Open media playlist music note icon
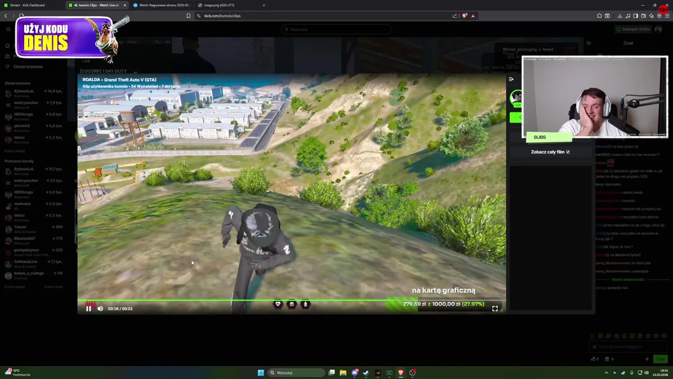Image resolution: width=673 pixels, height=379 pixels. (x=628, y=16)
